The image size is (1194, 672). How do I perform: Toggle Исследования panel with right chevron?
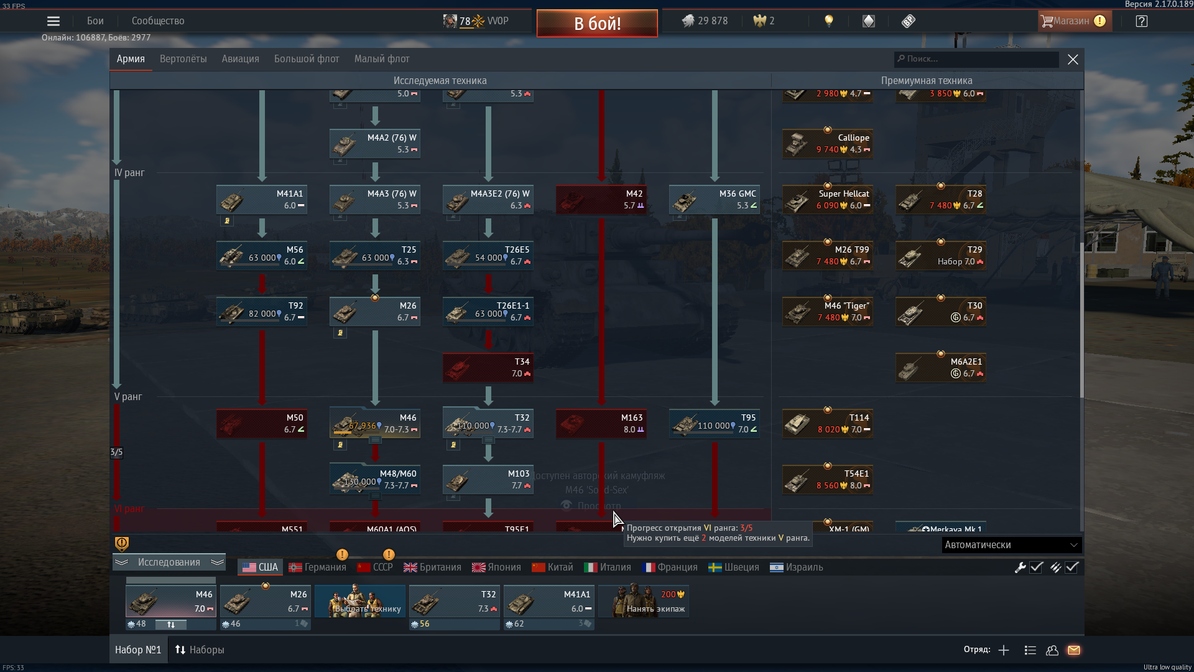217,562
